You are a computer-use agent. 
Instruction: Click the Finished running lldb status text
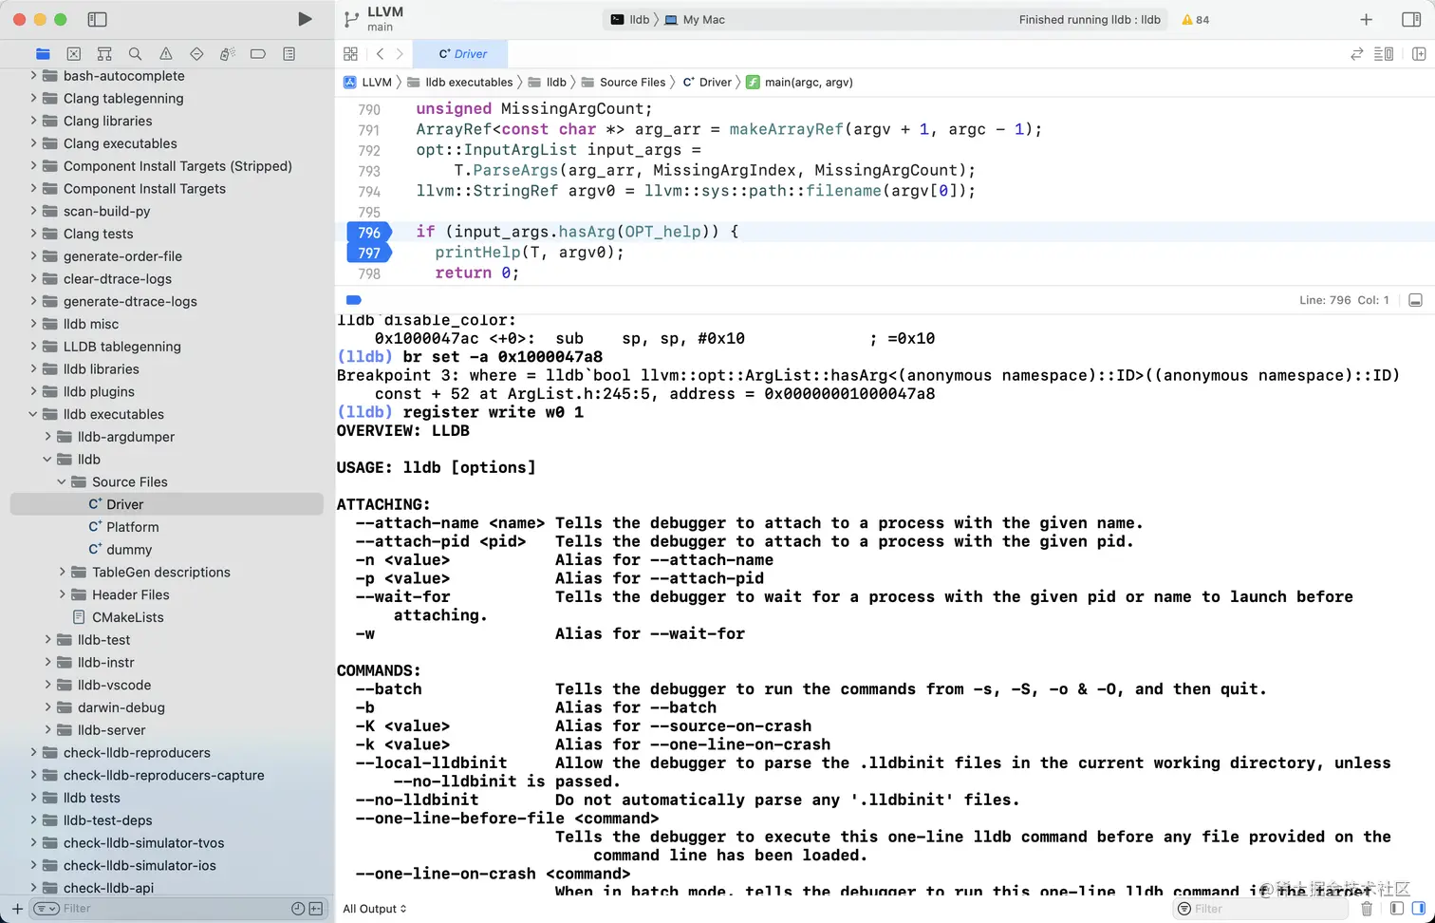(x=1090, y=19)
